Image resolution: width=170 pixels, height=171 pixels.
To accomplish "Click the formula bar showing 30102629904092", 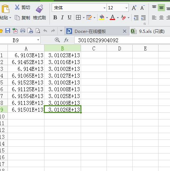I will [122, 40].
